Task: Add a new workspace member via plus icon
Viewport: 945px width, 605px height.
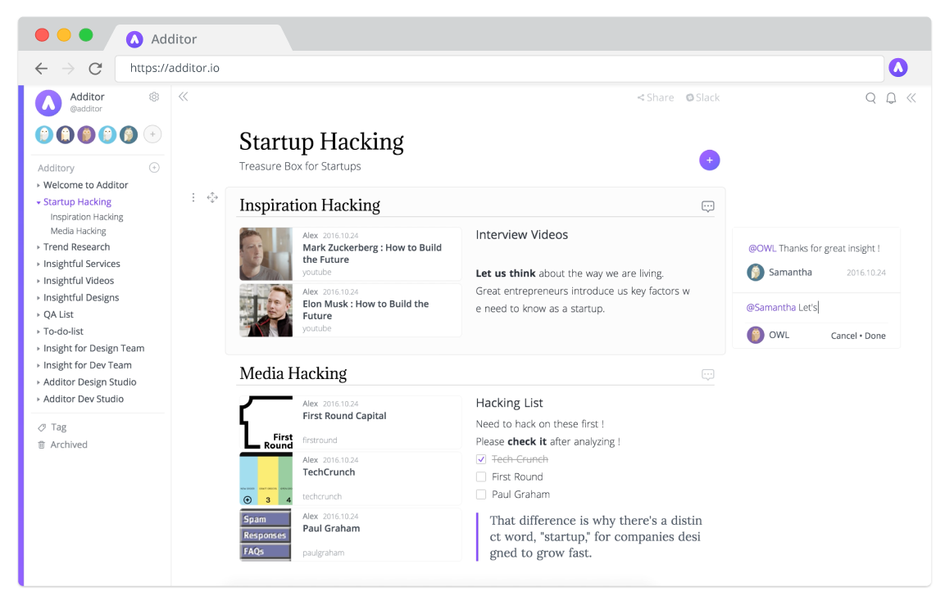Action: click(x=152, y=133)
